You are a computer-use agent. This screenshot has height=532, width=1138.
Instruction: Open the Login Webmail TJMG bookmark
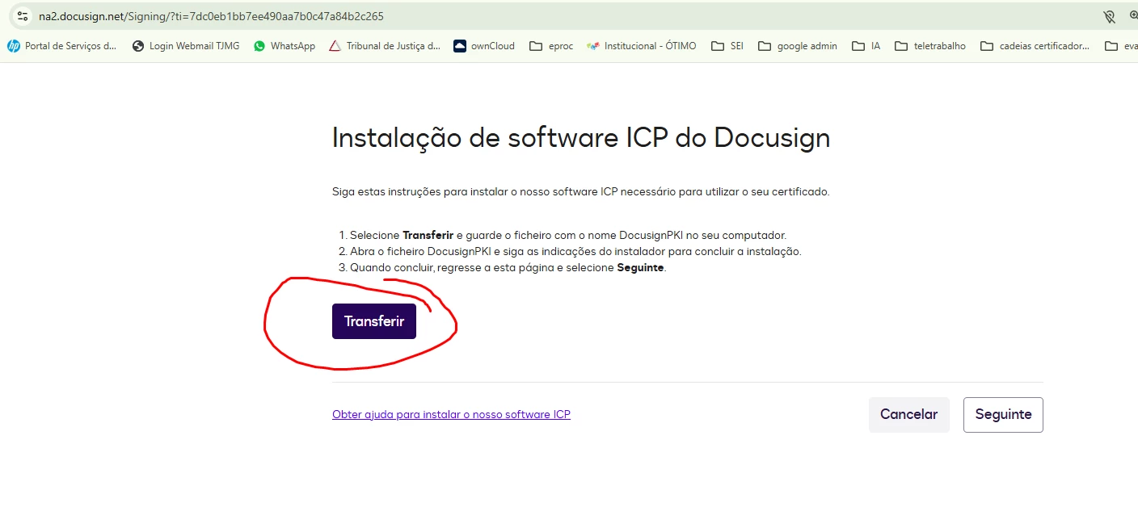[185, 46]
